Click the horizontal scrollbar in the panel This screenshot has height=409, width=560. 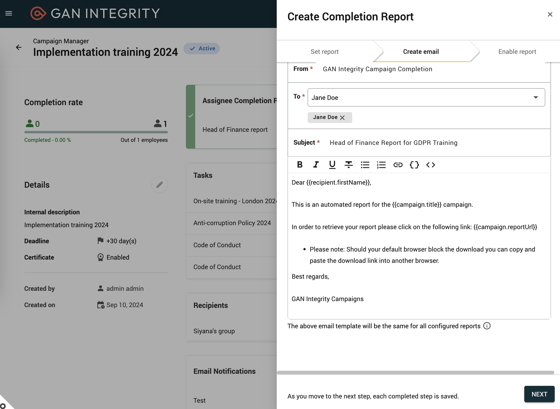coord(415,373)
